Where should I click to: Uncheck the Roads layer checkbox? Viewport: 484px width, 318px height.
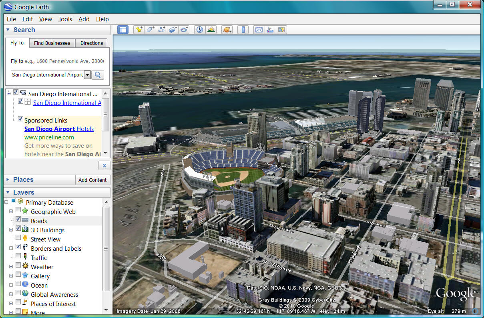coord(18,219)
